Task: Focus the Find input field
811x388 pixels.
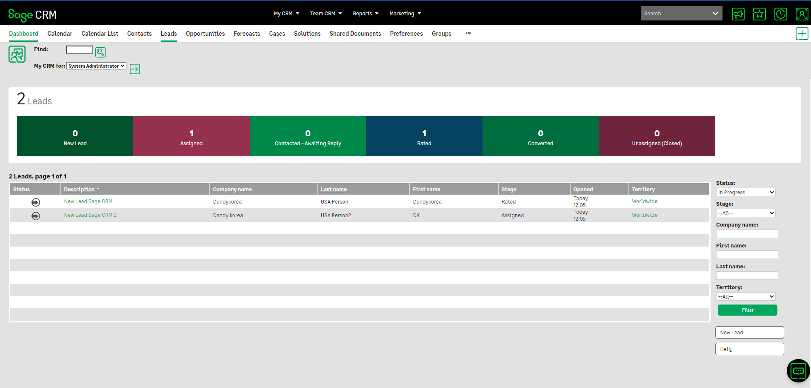Action: (80, 50)
